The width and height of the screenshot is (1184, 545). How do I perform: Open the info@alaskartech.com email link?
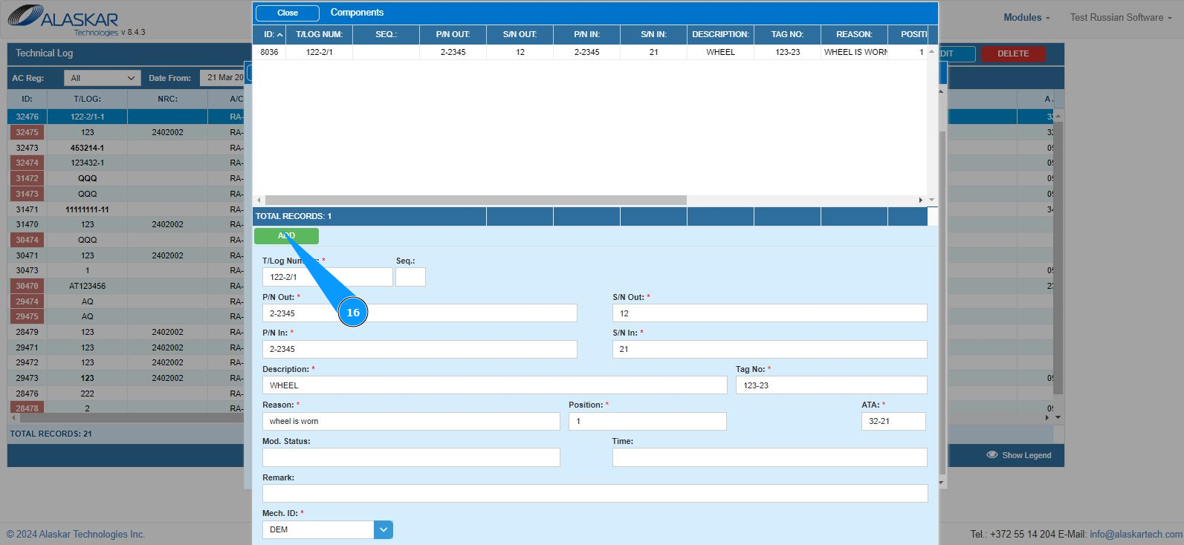coord(1136,534)
